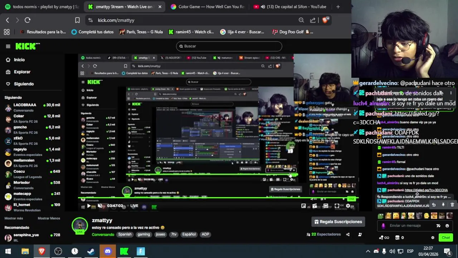
Task: Open a new browser tab
Action: point(338,6)
